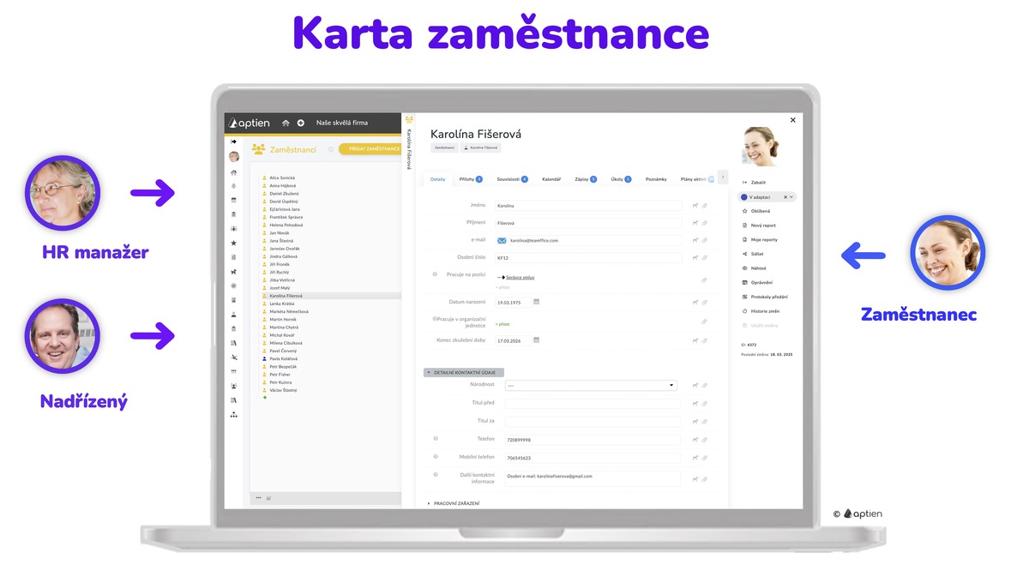Click info icon beside Telefon label
Viewport: 1029px width, 583px height.
436,439
